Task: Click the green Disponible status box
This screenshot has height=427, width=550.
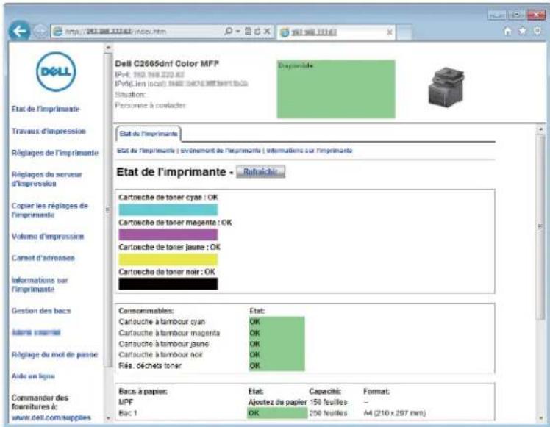Action: click(336, 89)
